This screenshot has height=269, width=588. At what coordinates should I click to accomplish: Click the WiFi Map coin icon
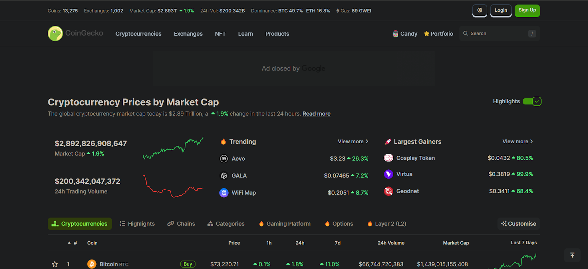click(x=224, y=193)
